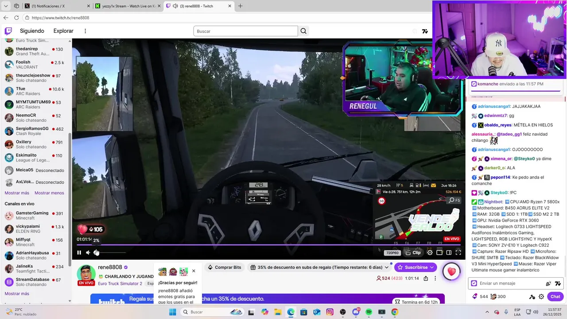The image size is (567, 319).
Task: Focus the Twitch Buscar search field
Action: (245, 31)
